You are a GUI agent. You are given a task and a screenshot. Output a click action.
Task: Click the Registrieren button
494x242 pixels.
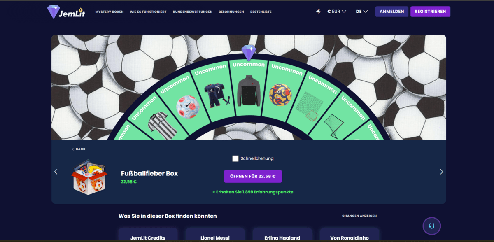(x=430, y=12)
